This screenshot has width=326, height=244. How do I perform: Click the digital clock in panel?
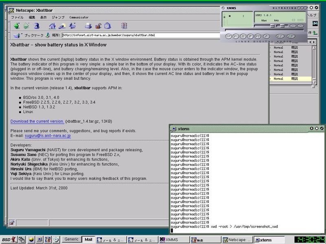click(x=310, y=240)
